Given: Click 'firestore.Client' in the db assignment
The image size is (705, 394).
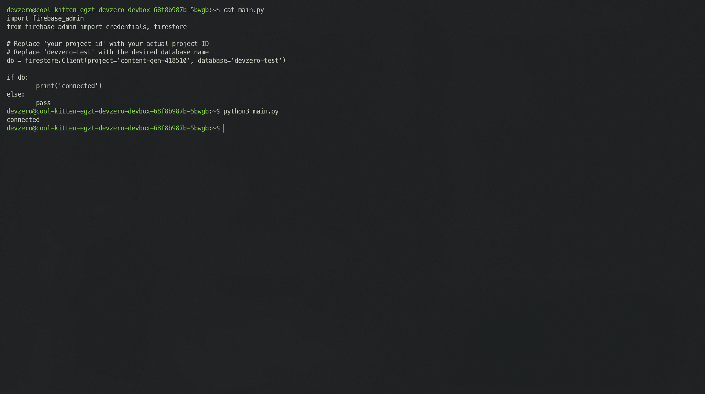Looking at the screenshot, I should (54, 61).
